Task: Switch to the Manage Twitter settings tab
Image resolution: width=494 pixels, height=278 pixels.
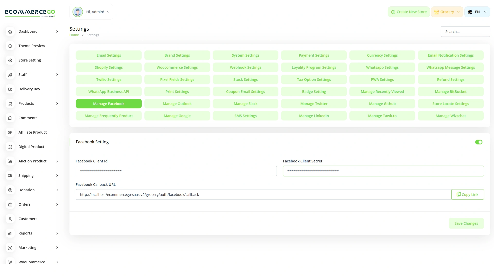Action: [314, 103]
